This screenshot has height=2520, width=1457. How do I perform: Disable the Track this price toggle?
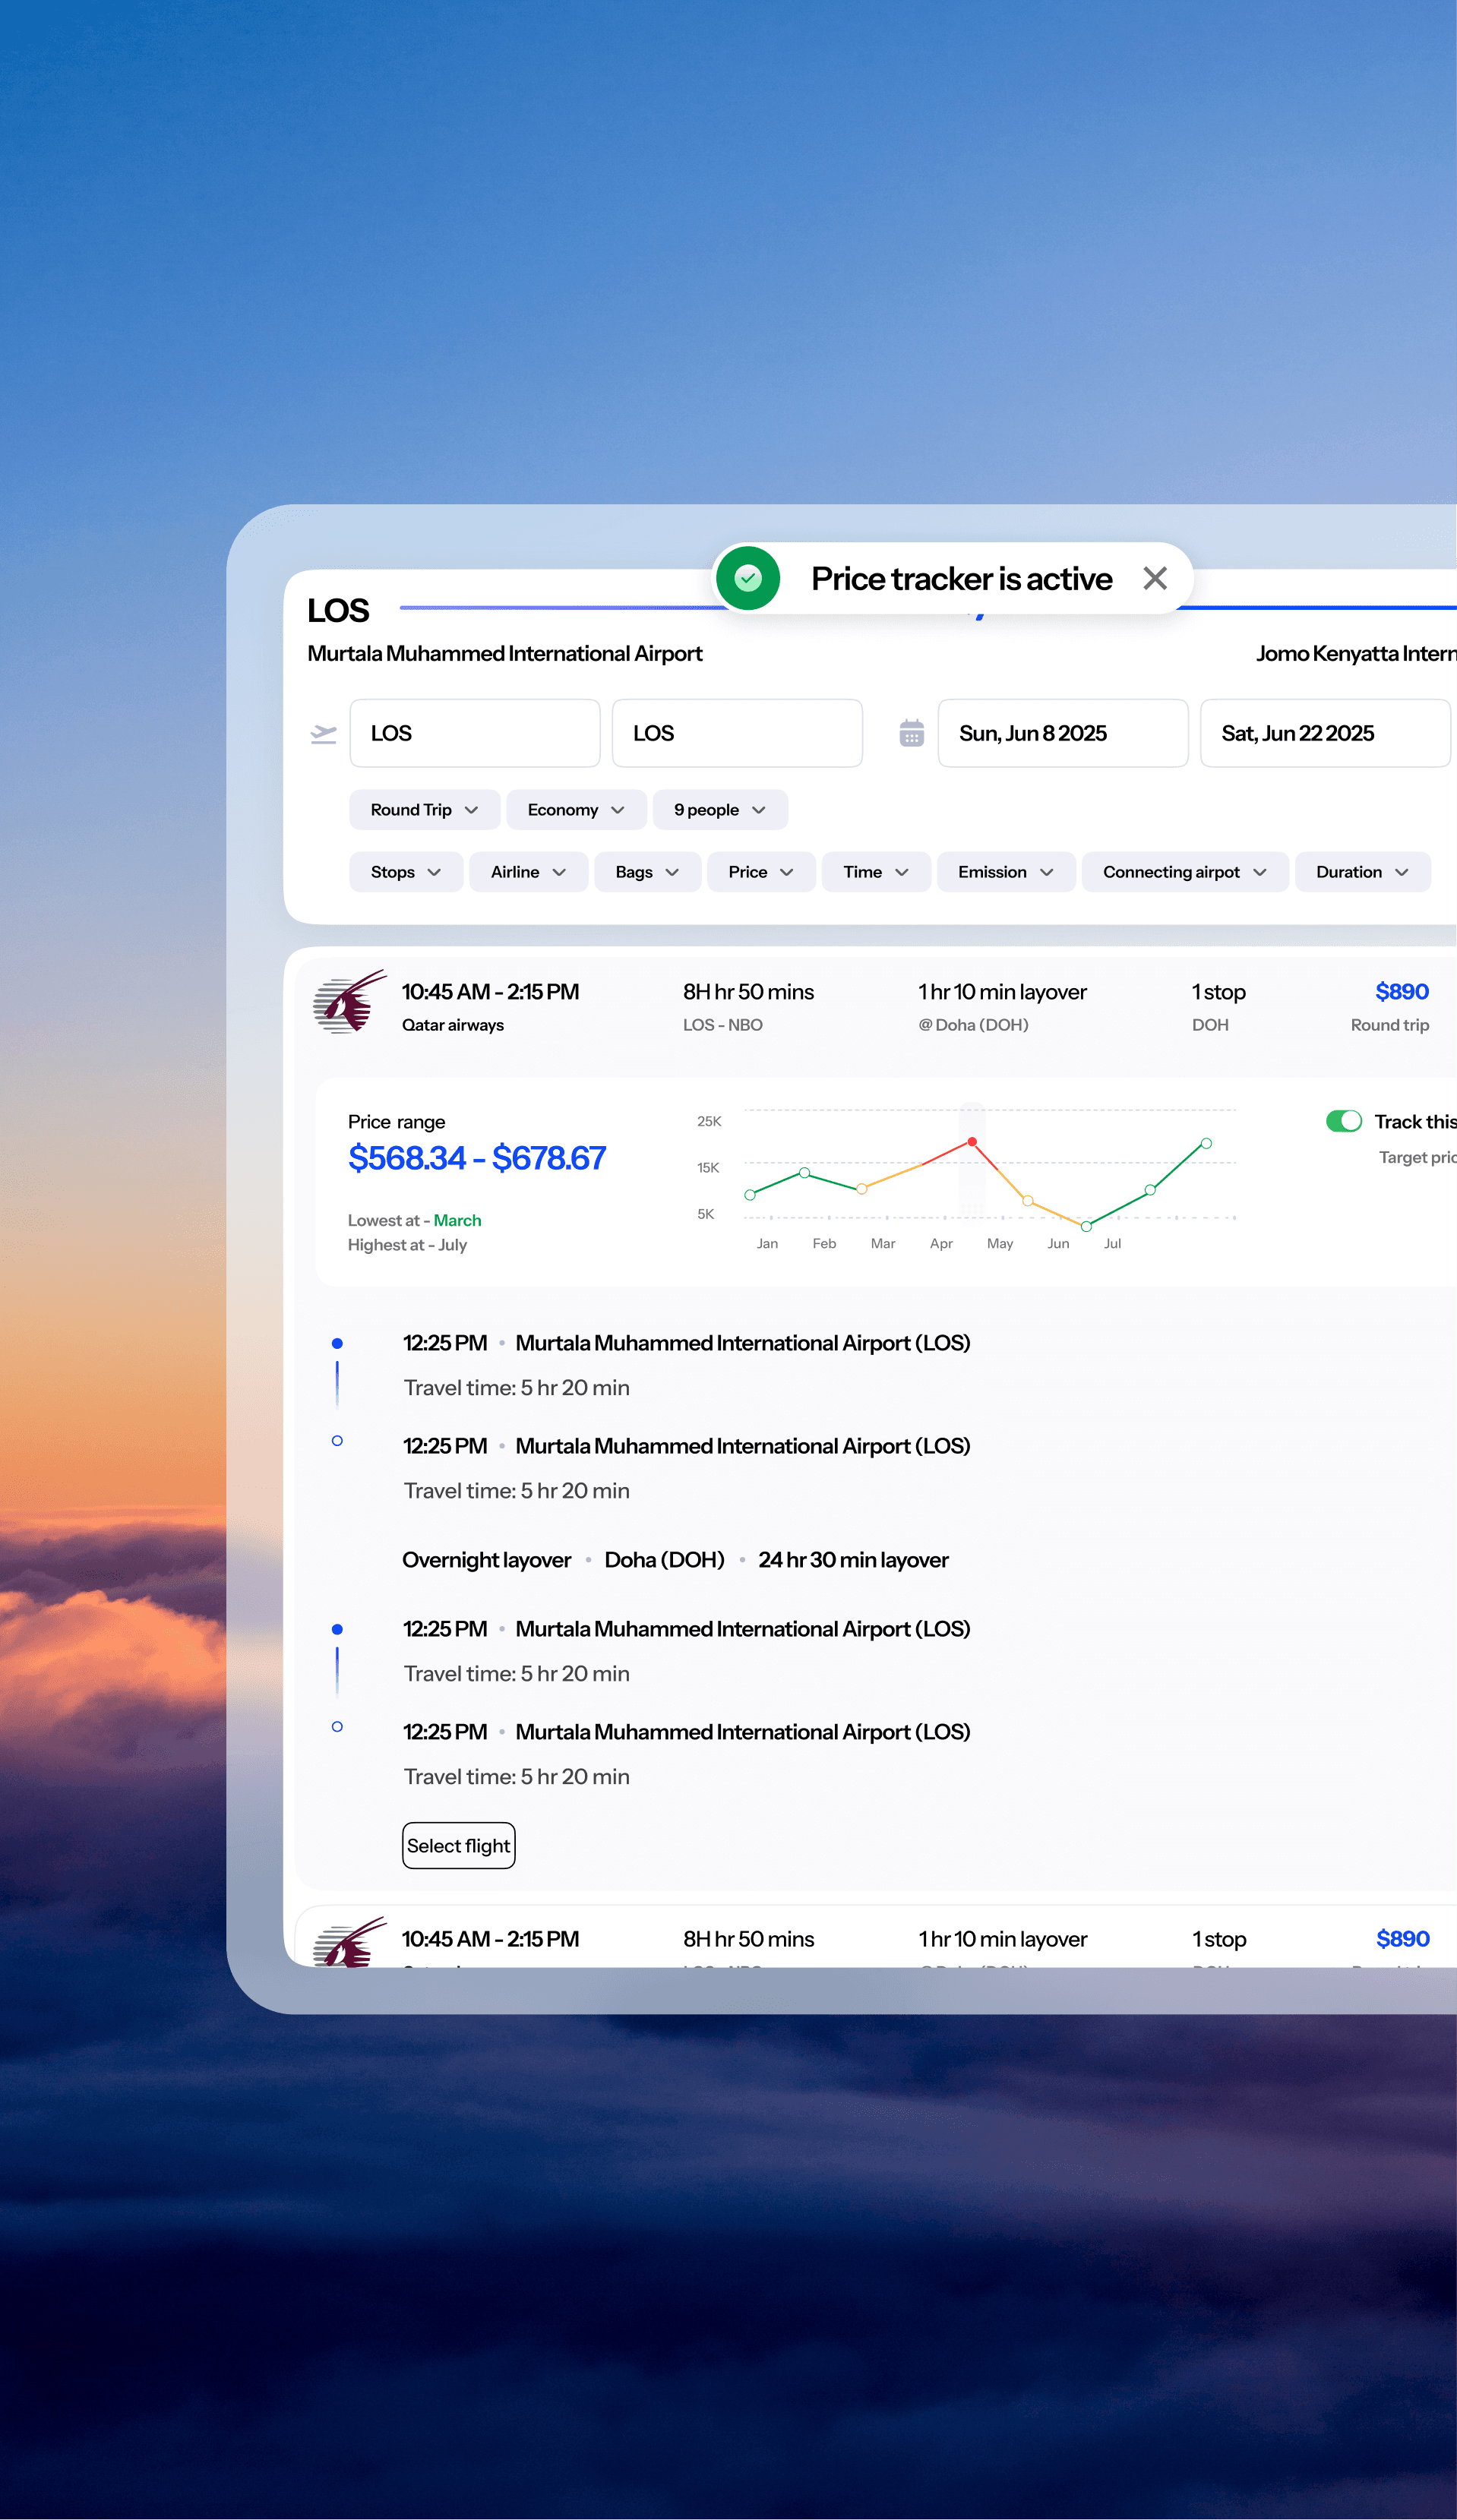(1344, 1121)
